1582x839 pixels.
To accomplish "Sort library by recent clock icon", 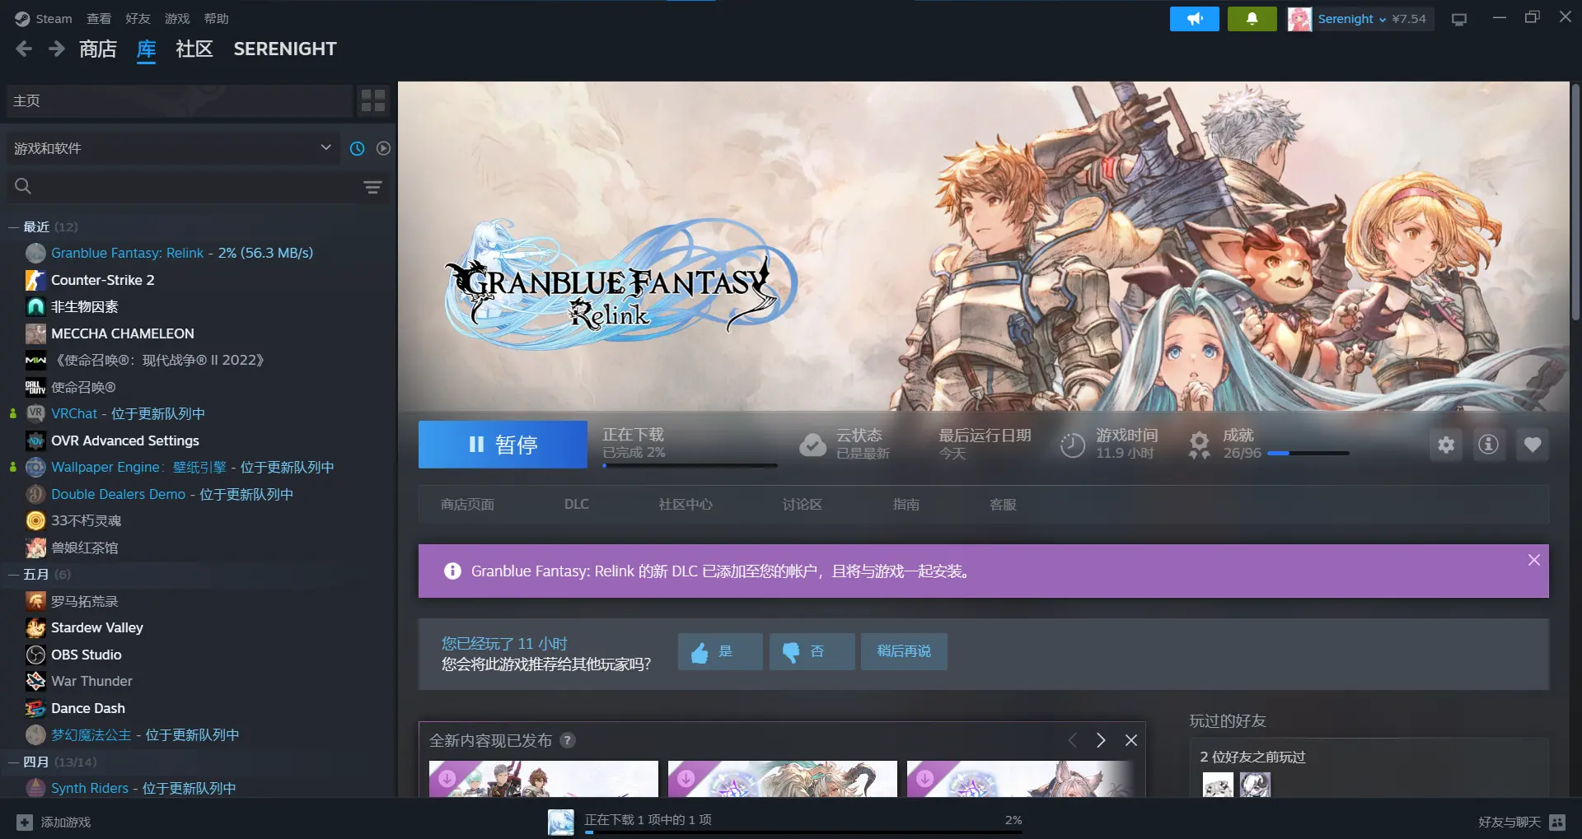I will point(357,148).
